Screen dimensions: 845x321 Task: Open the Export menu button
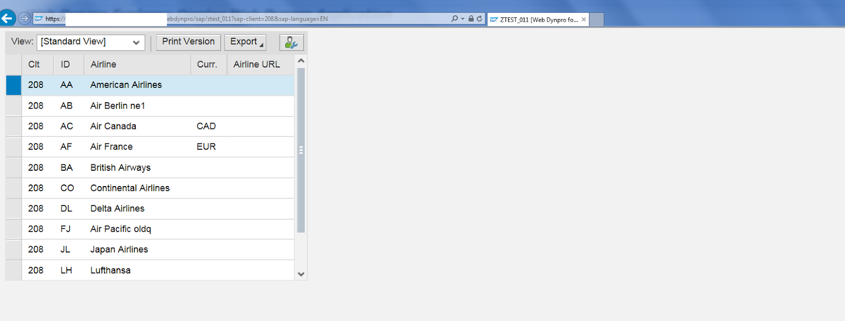click(245, 42)
